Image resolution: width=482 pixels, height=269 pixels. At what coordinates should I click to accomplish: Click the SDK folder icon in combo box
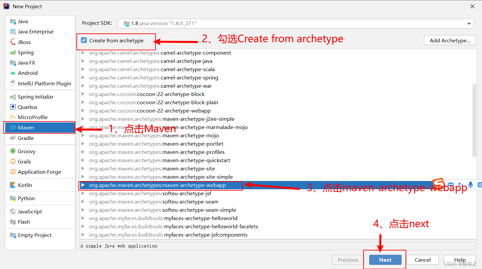coord(127,23)
